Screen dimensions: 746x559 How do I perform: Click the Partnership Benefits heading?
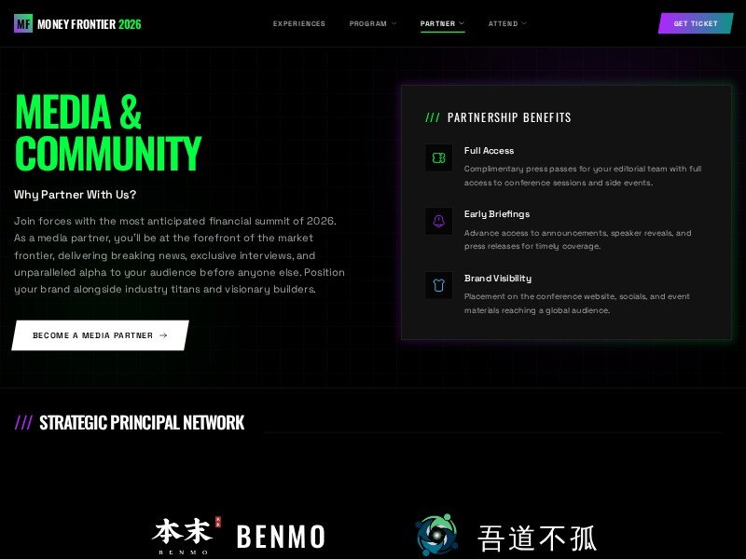click(x=509, y=117)
